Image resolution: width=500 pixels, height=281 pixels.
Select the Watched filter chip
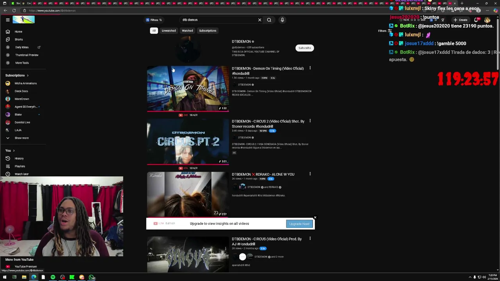[x=187, y=31]
